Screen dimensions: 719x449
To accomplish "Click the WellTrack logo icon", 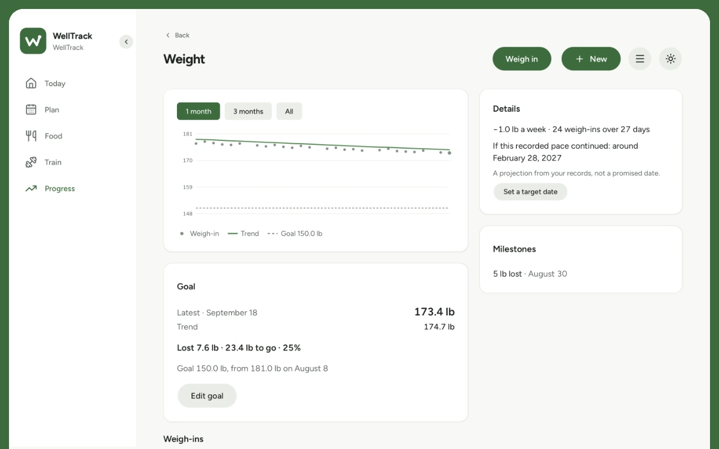I will (33, 41).
